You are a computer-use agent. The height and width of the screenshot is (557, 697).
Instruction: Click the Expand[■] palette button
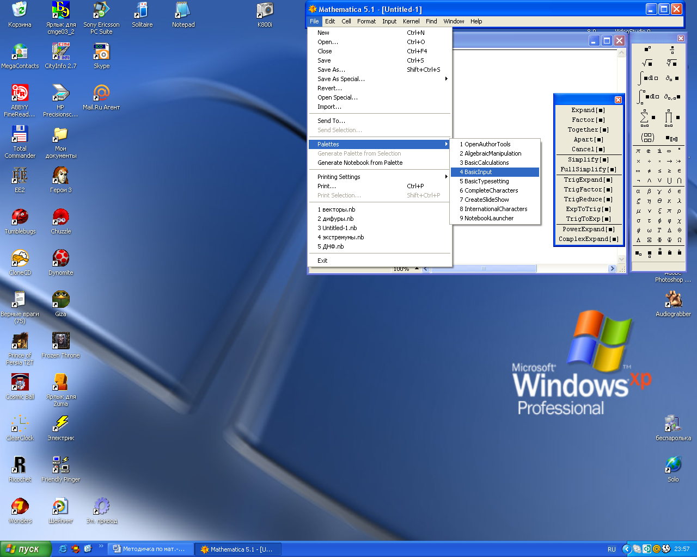[x=588, y=110]
